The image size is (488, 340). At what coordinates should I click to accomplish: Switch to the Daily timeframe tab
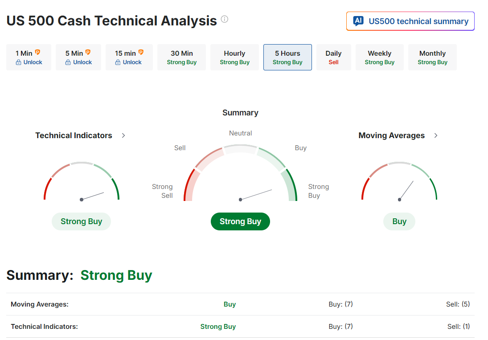coord(334,57)
